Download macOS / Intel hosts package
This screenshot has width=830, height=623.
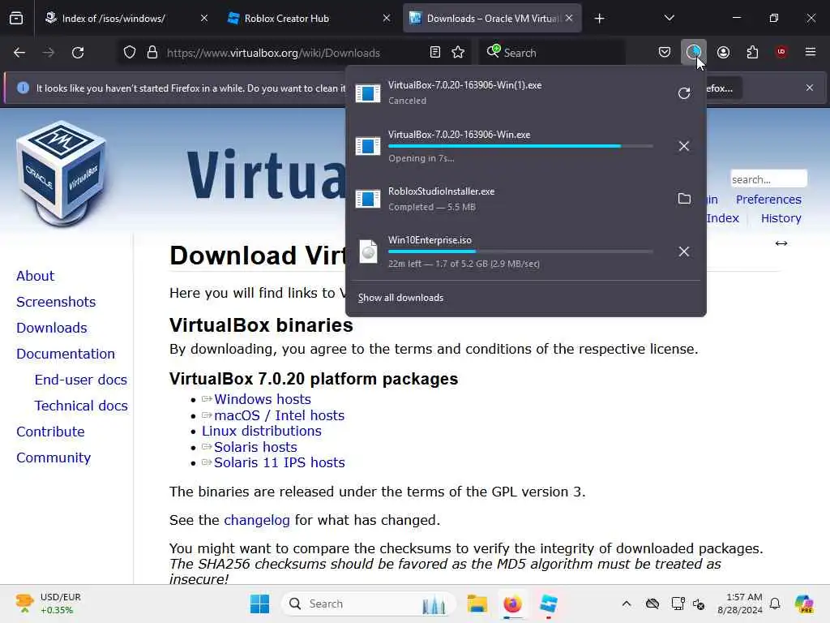(279, 415)
